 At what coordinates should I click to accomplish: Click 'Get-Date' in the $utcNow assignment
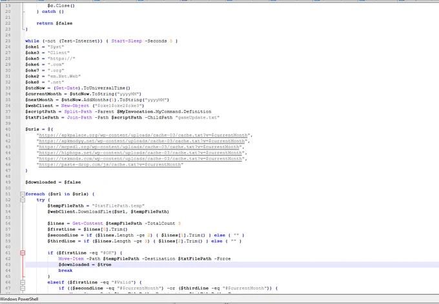point(66,88)
